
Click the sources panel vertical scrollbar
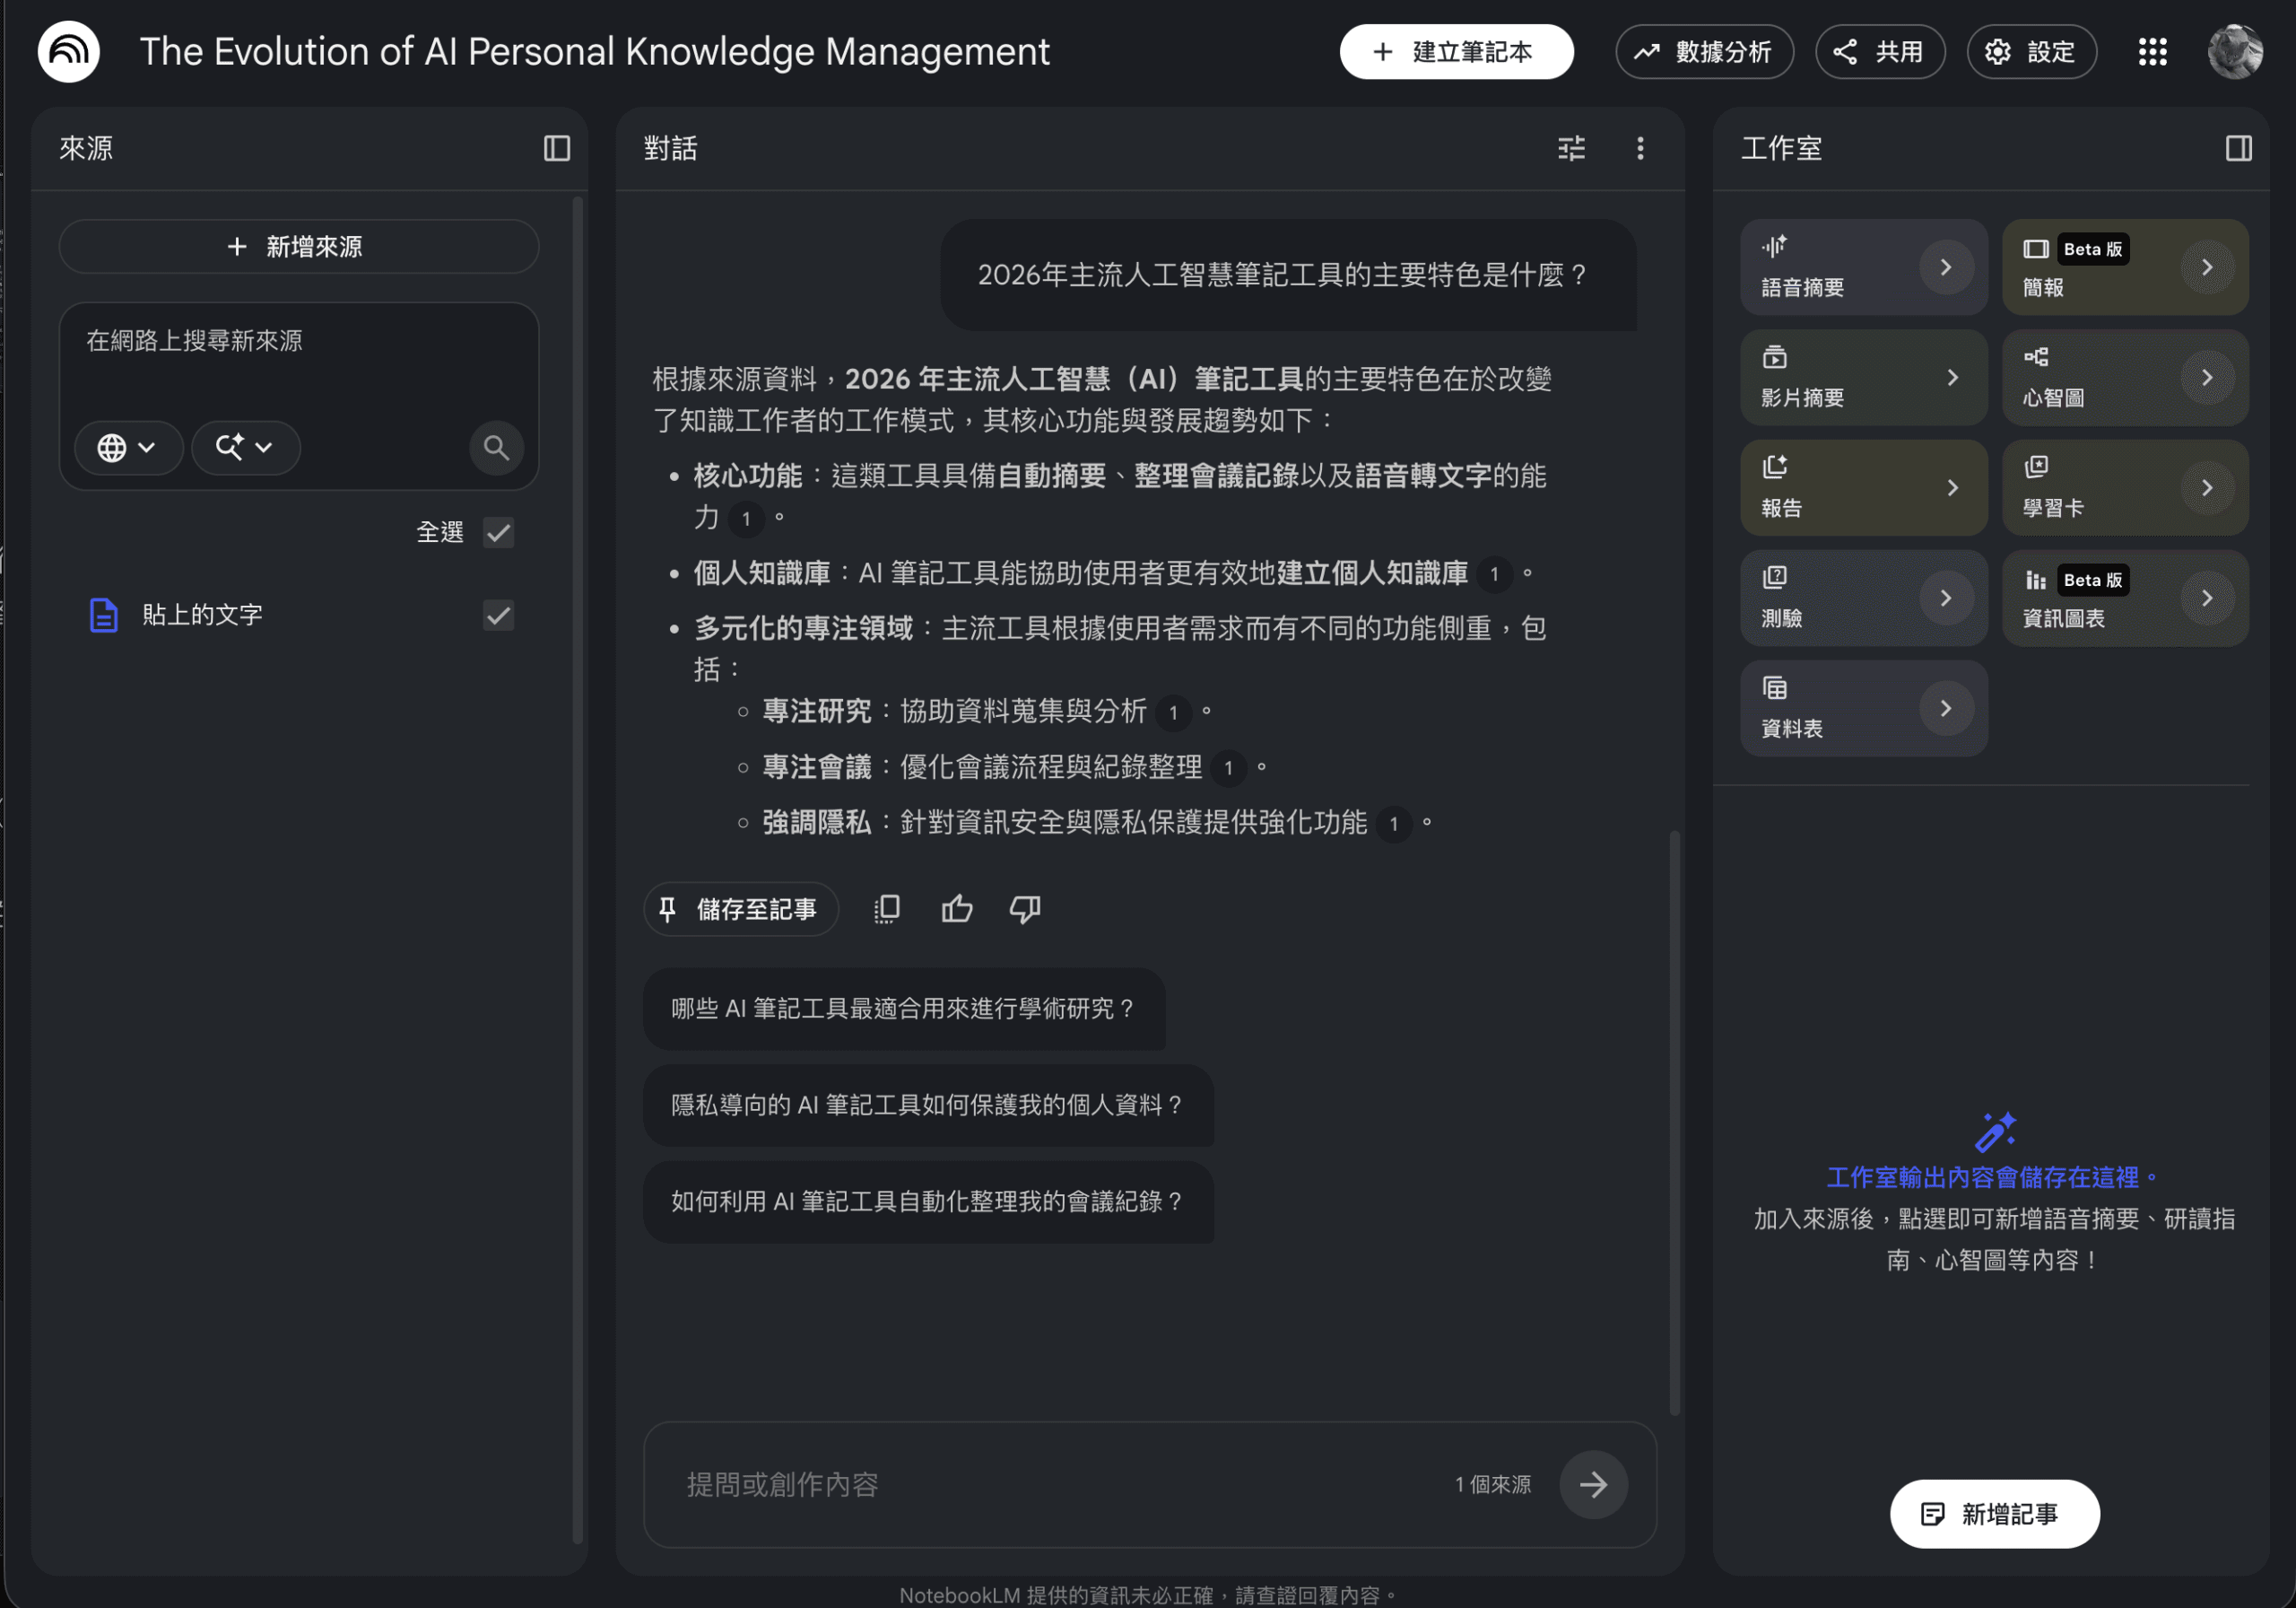(x=577, y=870)
